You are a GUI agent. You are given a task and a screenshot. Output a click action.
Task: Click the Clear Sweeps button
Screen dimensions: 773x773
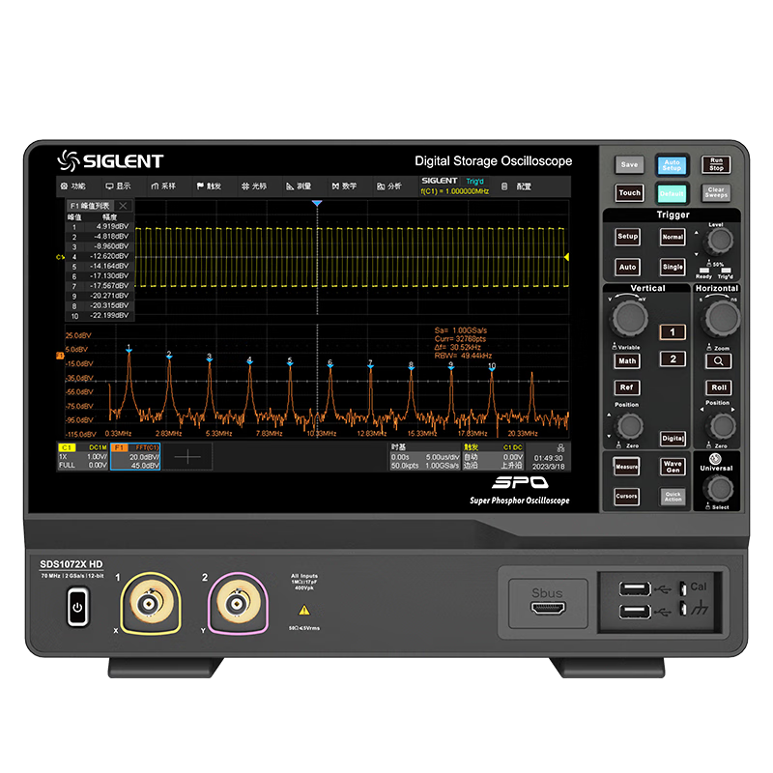716,192
